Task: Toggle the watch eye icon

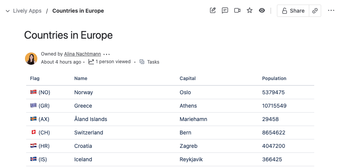Action: click(262, 10)
